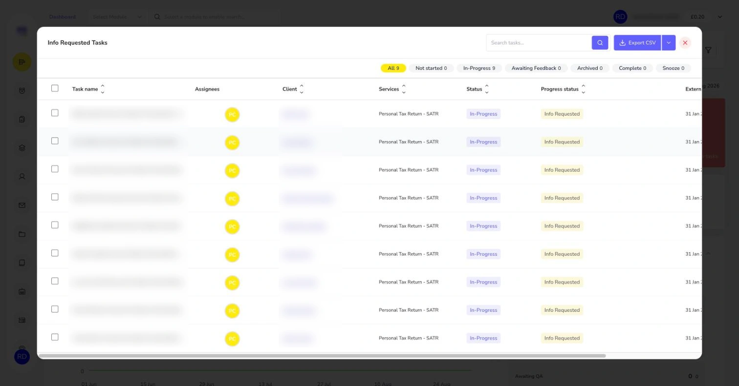Open the folder icon in the background sidebar
Image resolution: width=739 pixels, height=386 pixels.
tap(22, 234)
